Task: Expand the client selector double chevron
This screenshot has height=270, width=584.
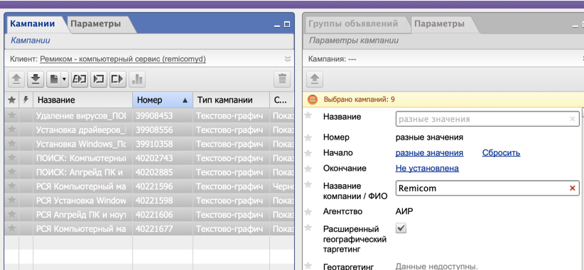Action: (287, 59)
